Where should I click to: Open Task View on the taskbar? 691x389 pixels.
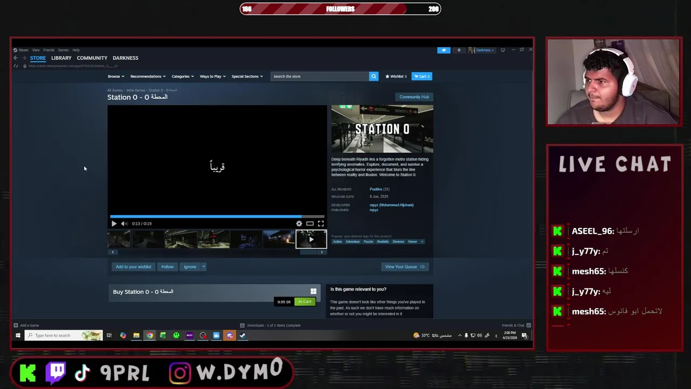pyautogui.click(x=109, y=336)
